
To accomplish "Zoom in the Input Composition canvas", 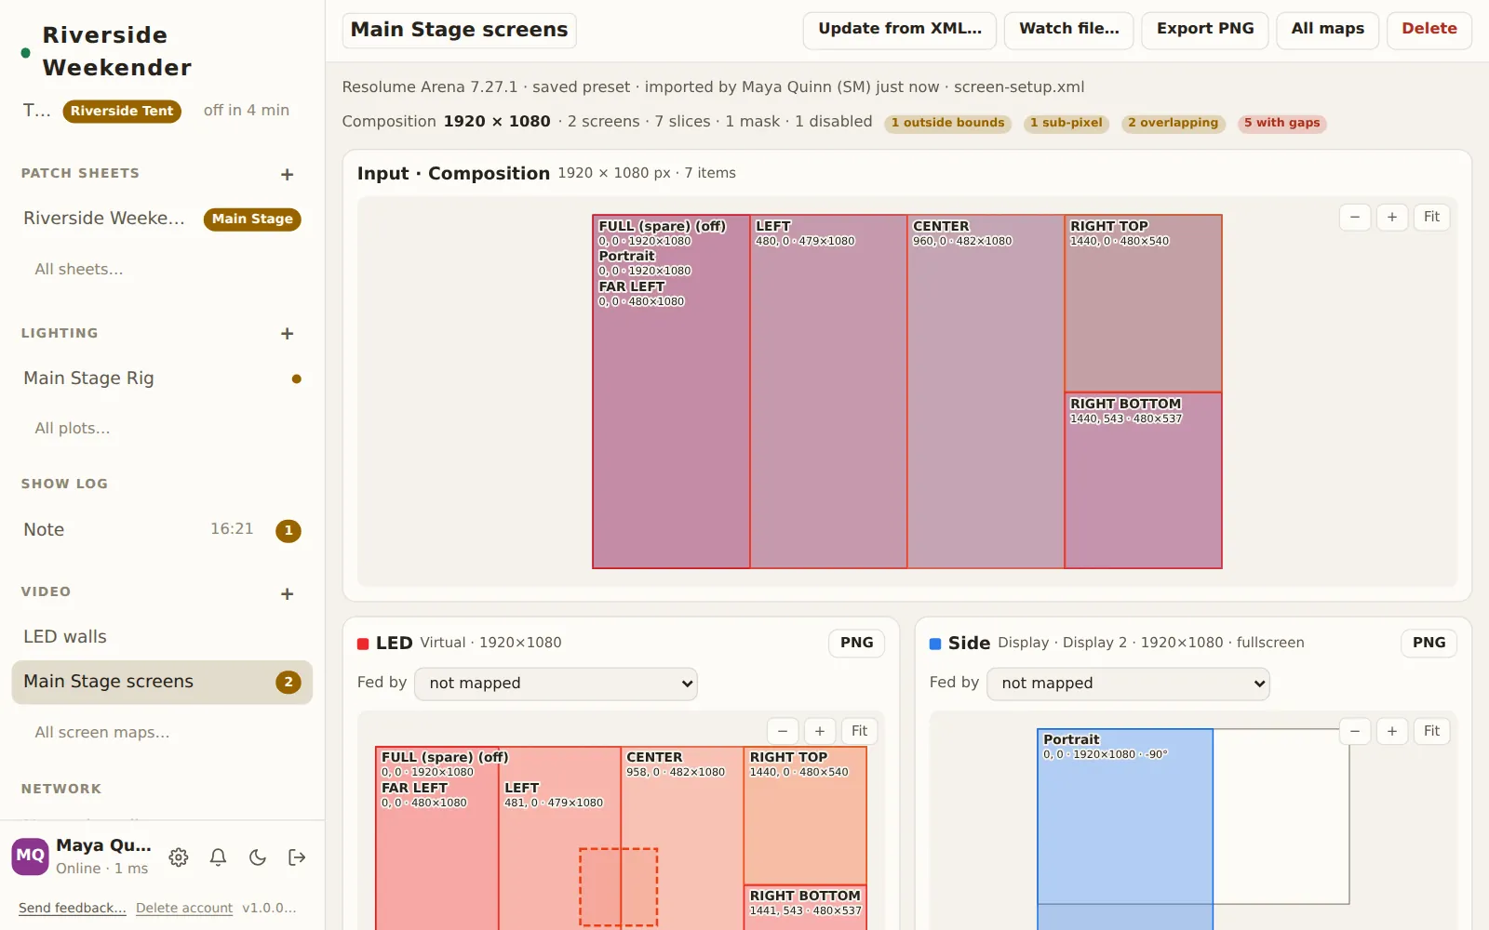I will click(x=1392, y=217).
